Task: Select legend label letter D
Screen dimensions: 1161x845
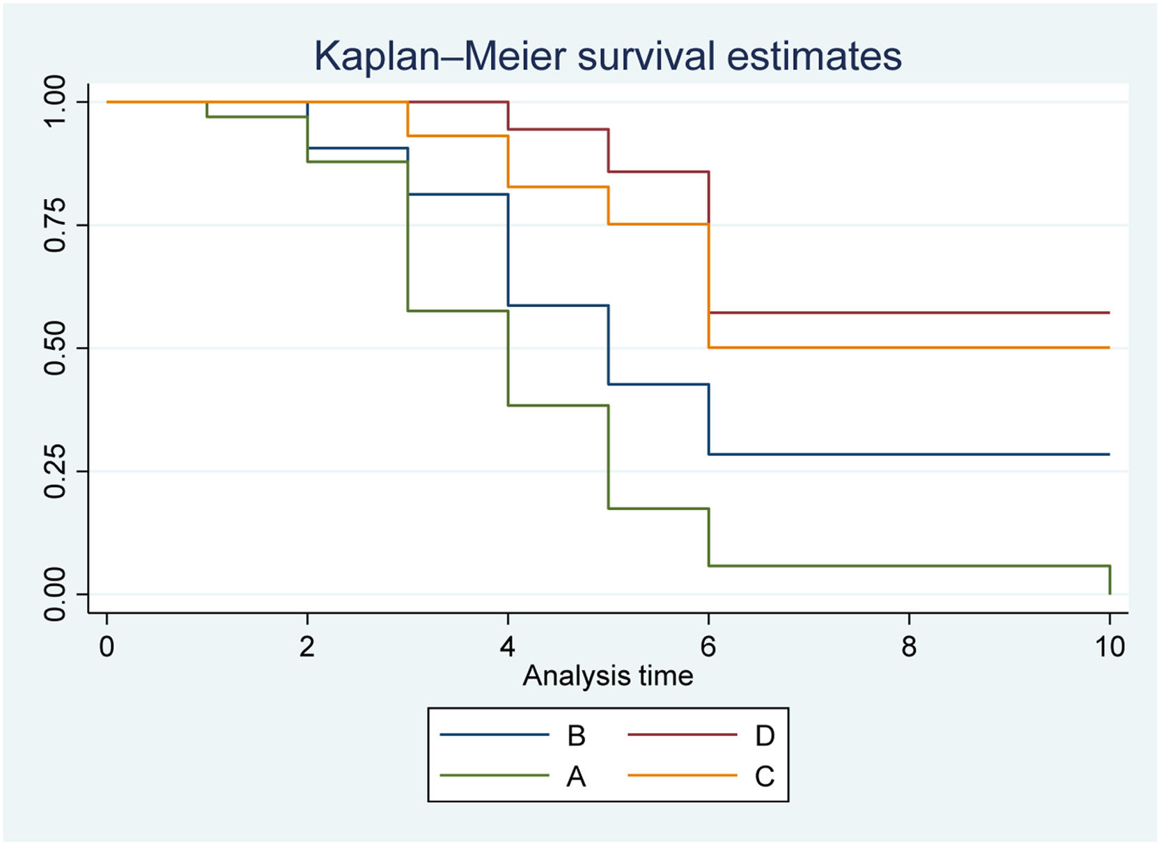Action: coord(764,736)
